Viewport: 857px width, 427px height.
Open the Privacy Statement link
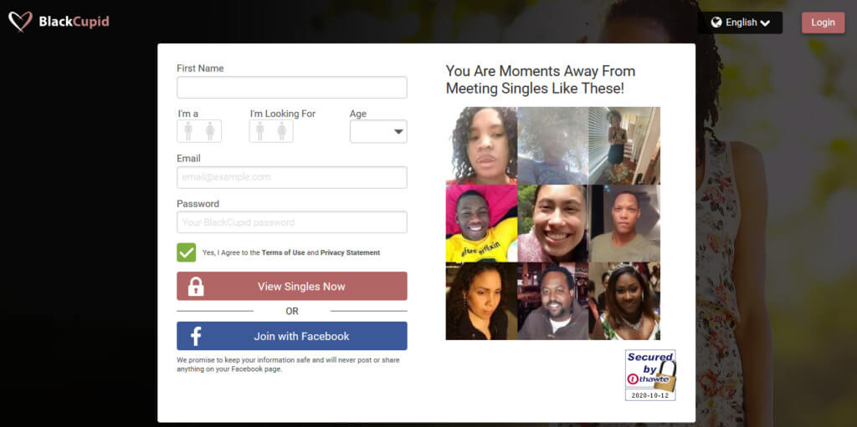351,253
